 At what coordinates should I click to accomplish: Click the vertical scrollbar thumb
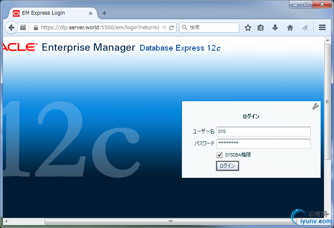pyautogui.click(x=328, y=102)
